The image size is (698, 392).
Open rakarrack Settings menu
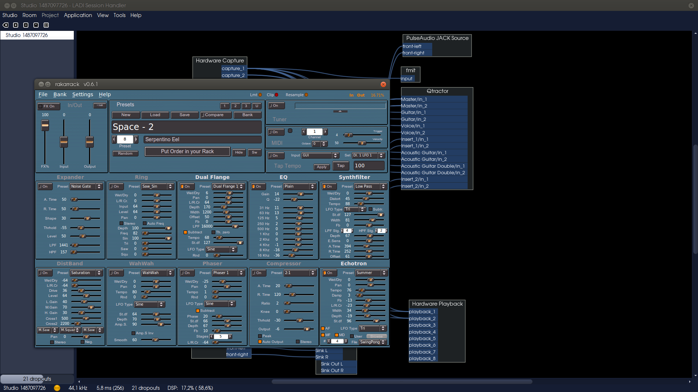(83, 94)
